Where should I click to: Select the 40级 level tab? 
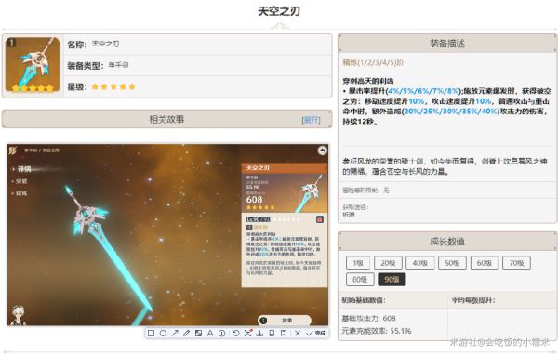coord(420,263)
